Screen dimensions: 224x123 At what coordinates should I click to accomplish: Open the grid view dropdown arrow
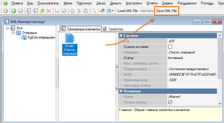pos(113,11)
